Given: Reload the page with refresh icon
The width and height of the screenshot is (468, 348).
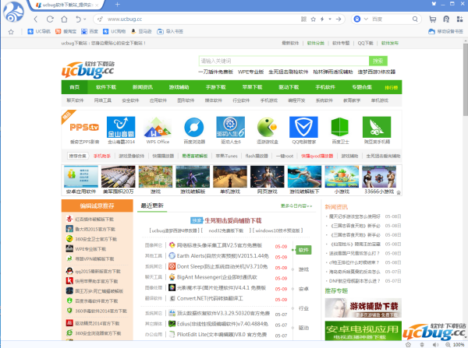Looking at the screenshot, I should point(50,19).
